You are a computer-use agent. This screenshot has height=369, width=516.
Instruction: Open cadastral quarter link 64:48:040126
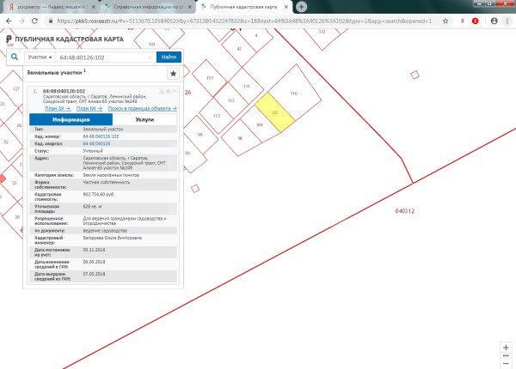click(x=96, y=143)
